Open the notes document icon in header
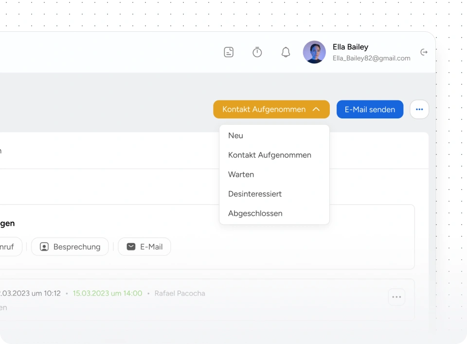Screen dimensions: 467x344 coord(229,52)
